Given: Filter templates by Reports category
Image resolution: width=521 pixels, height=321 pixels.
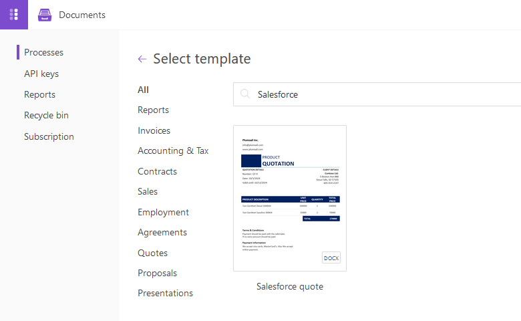Looking at the screenshot, I should [x=153, y=110].
